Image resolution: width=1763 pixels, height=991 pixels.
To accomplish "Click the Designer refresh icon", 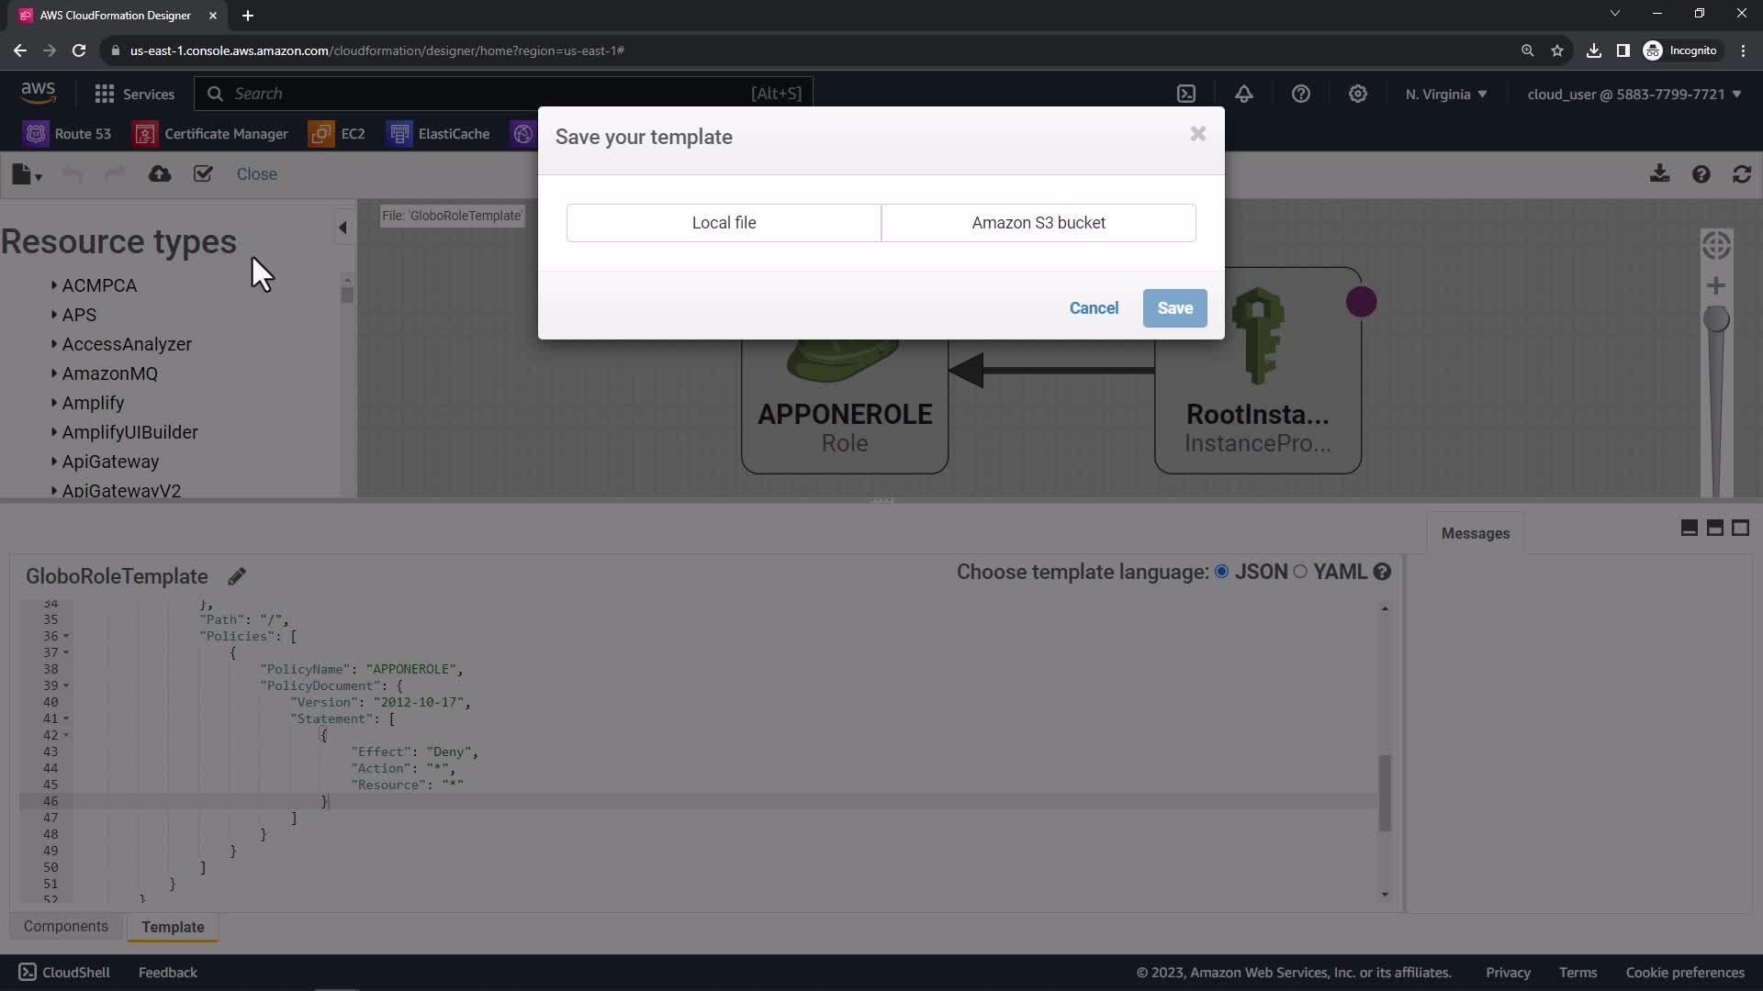I will tap(1742, 174).
